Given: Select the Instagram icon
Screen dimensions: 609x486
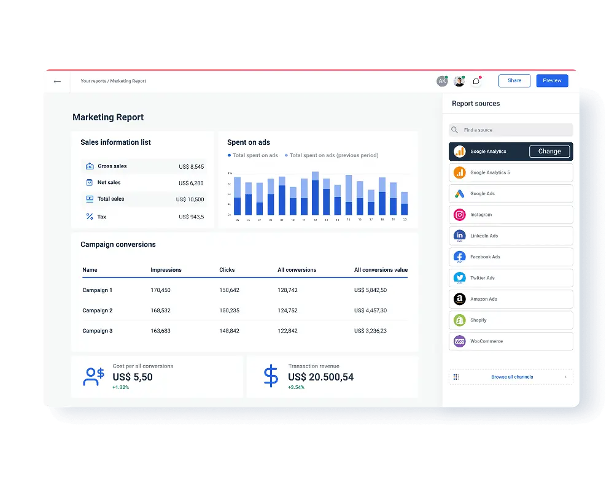Looking at the screenshot, I should click(459, 215).
